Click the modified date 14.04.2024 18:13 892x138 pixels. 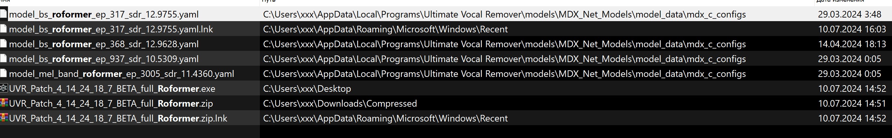(x=852, y=44)
